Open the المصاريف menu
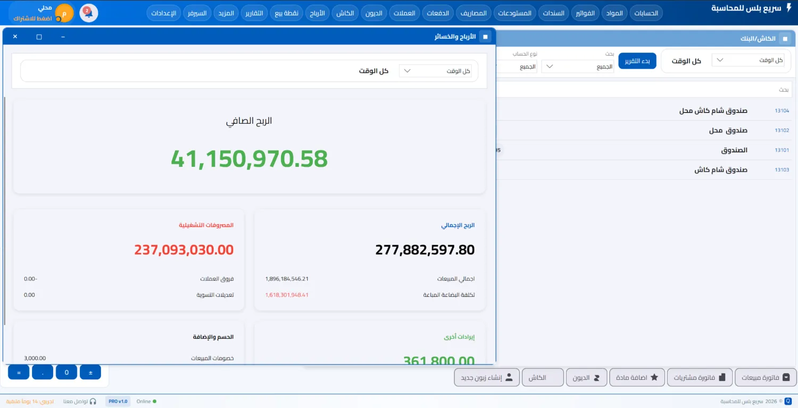Viewport: 798px width, 408px height. click(x=473, y=13)
